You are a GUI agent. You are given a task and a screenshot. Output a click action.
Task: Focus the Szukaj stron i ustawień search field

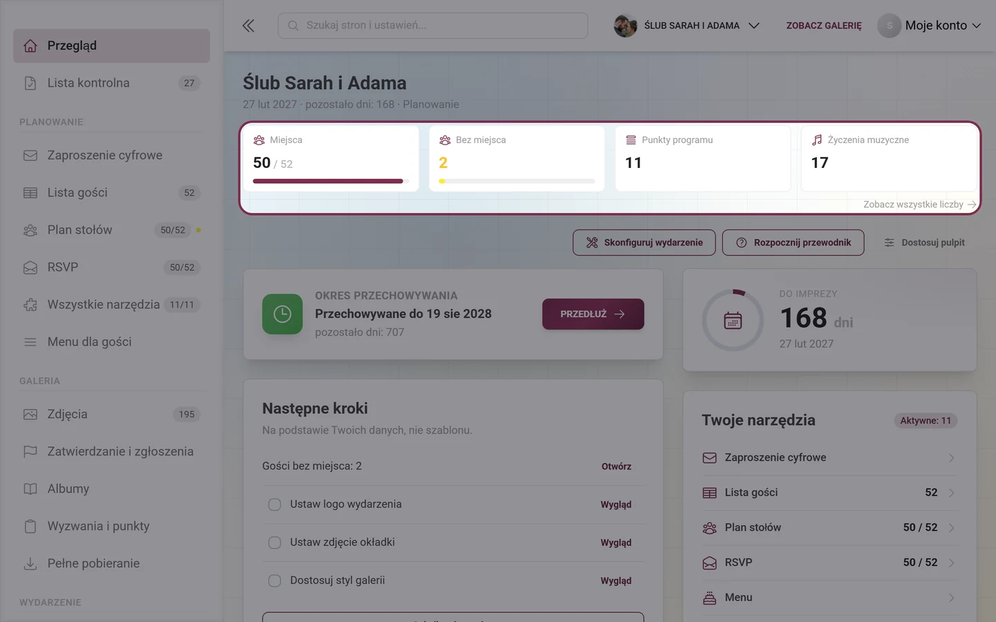click(x=433, y=26)
